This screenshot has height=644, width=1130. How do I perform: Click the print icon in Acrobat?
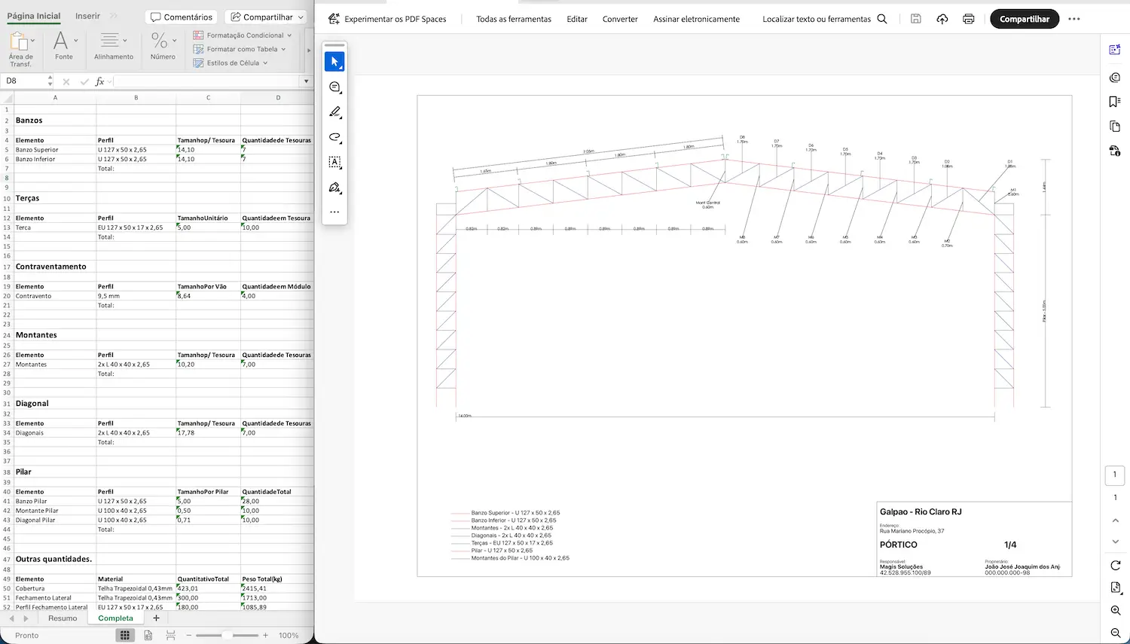pyautogui.click(x=968, y=19)
